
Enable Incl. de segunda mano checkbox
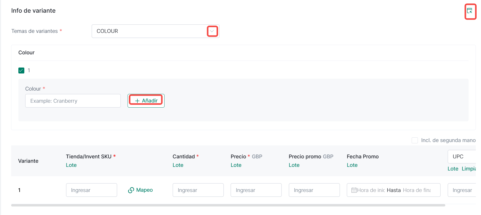pyautogui.click(x=415, y=140)
